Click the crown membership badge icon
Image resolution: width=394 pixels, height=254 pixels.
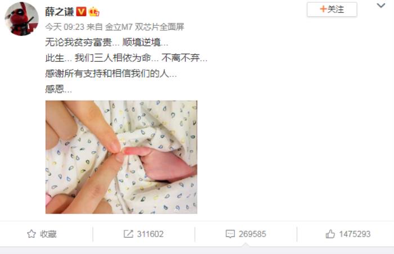94,12
